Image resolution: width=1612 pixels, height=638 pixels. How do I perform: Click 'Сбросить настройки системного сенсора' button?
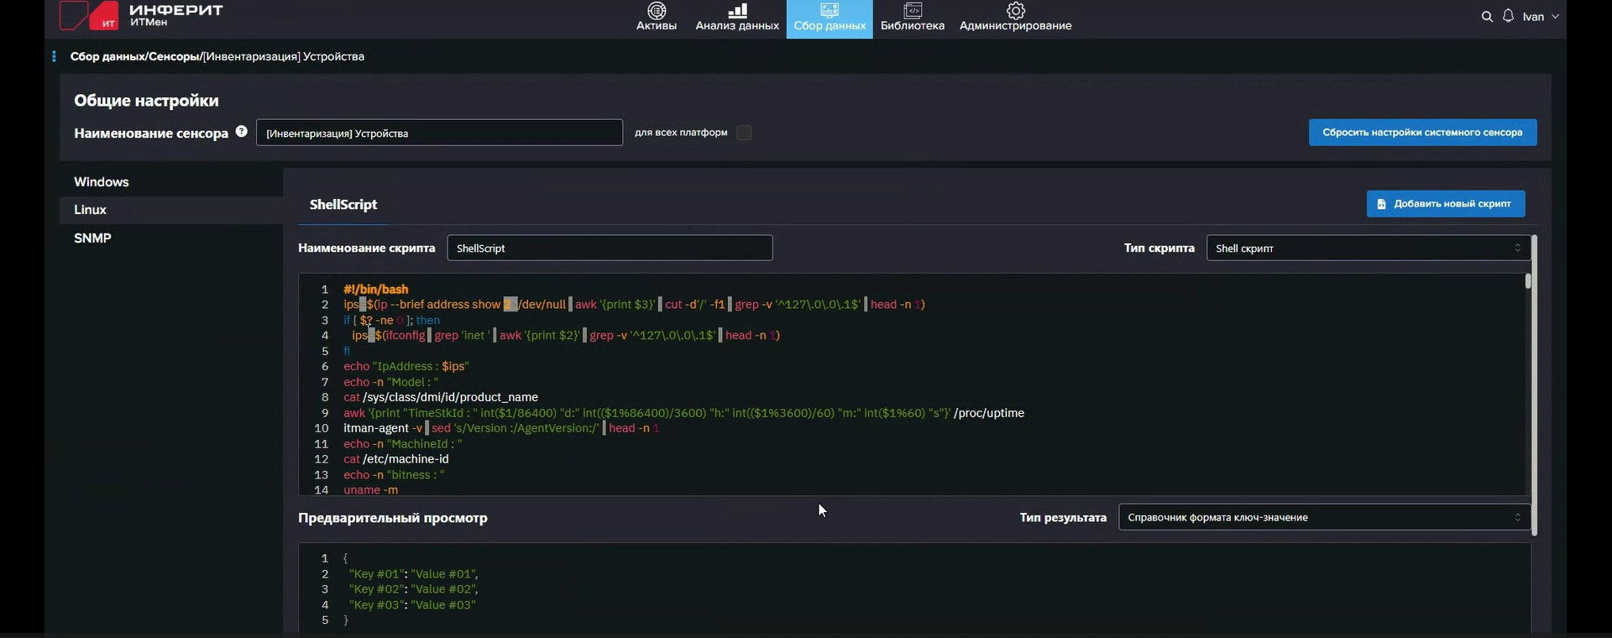1422,133
